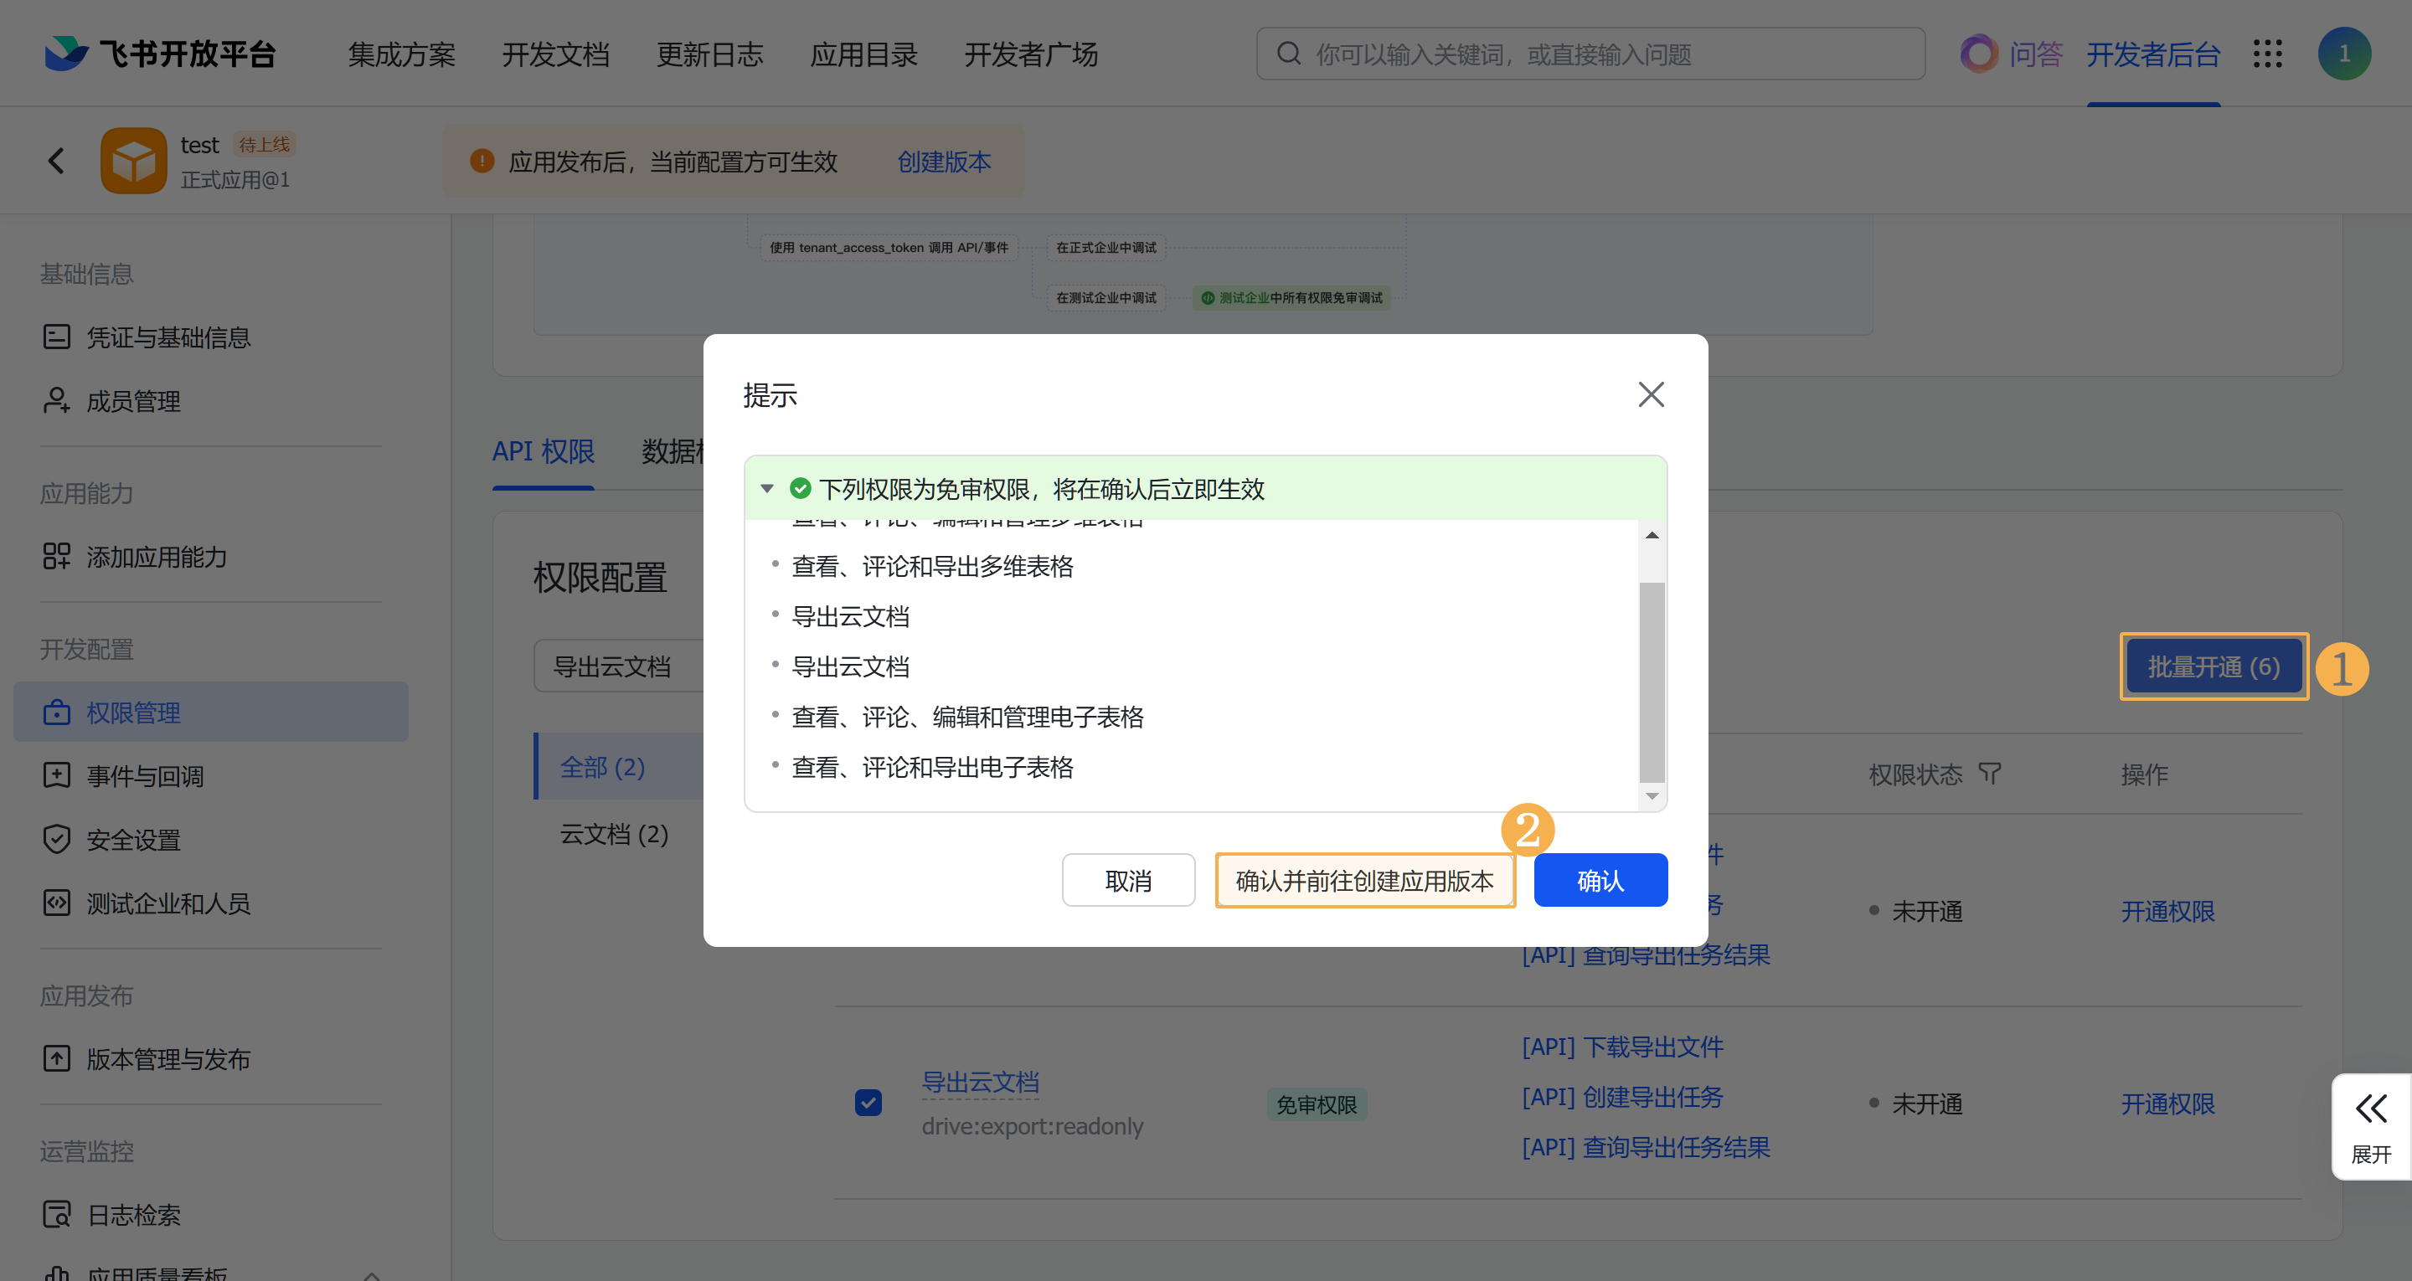Click 取消 in the dialog
Viewport: 2412px width, 1281px height.
point(1128,880)
